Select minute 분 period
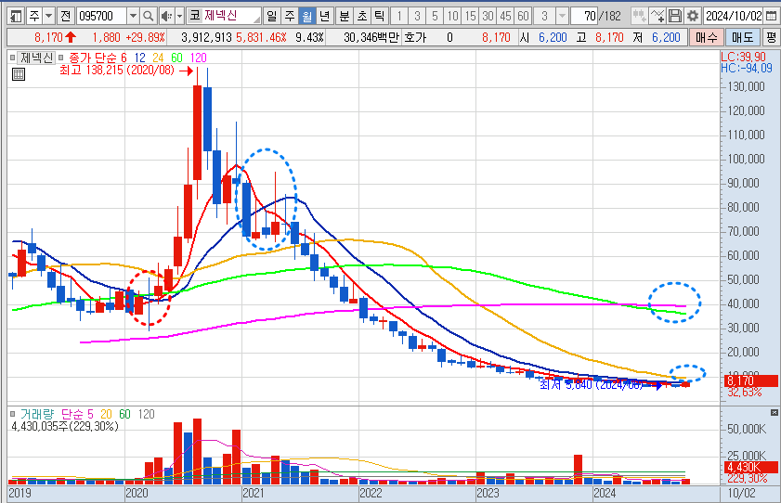 (345, 16)
